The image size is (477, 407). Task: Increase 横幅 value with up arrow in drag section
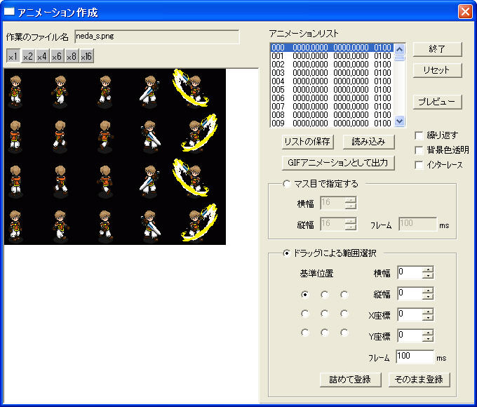[x=428, y=269]
